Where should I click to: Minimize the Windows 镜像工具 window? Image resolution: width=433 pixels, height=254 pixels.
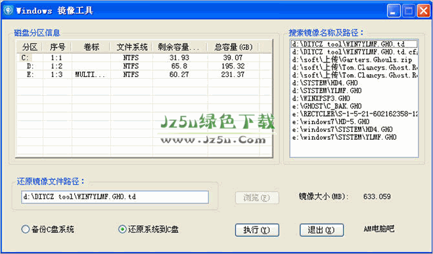[394, 11]
